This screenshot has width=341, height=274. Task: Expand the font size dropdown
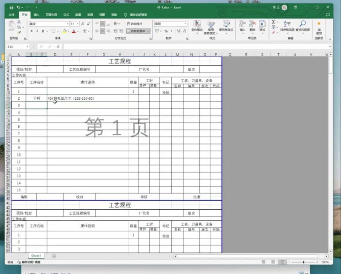[x=78, y=23]
